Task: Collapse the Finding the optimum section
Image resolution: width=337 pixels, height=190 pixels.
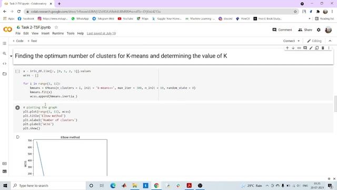Action: 11,56
